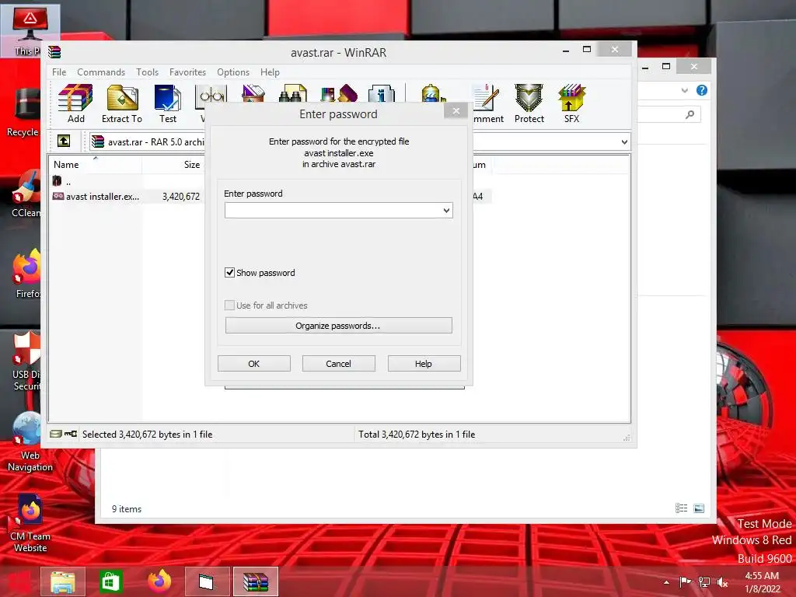Open the Help menu
Image resolution: width=796 pixels, height=597 pixels.
[270, 72]
